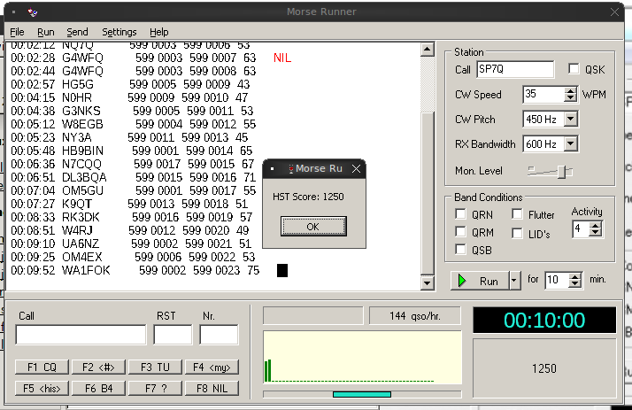This screenshot has width=632, height=410.
Task: Click the F5 <his> button
Action: click(42, 388)
